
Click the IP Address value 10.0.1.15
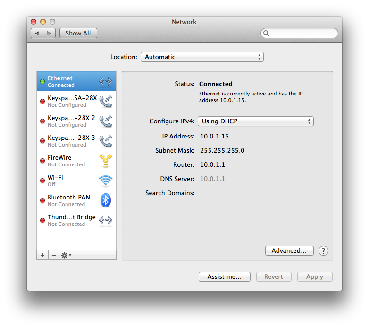tap(214, 136)
